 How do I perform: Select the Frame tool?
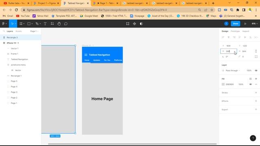click(21, 24)
